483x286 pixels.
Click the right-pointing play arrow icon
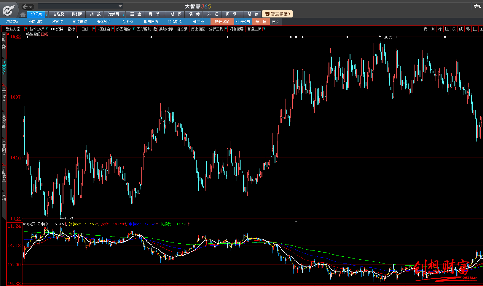point(481,29)
